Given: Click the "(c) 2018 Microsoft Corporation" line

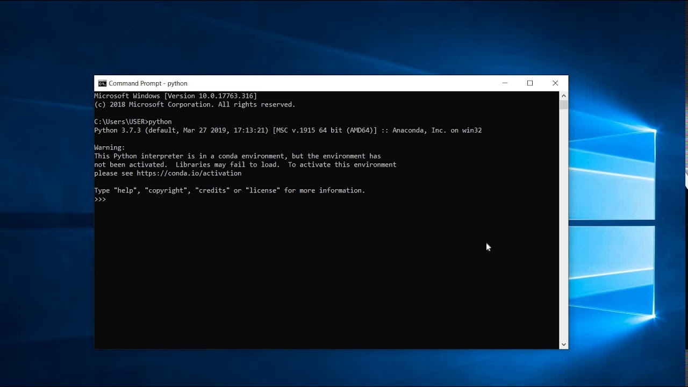Looking at the screenshot, I should (195, 104).
